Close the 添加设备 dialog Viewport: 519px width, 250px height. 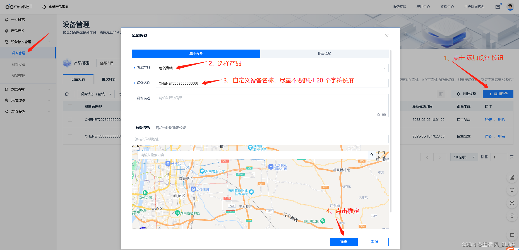(x=387, y=36)
